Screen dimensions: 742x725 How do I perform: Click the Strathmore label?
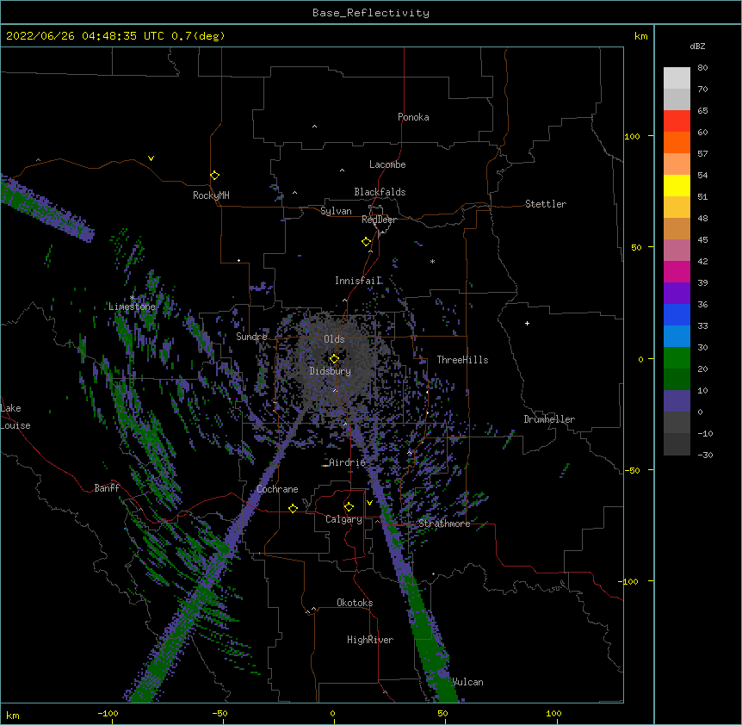coord(444,524)
